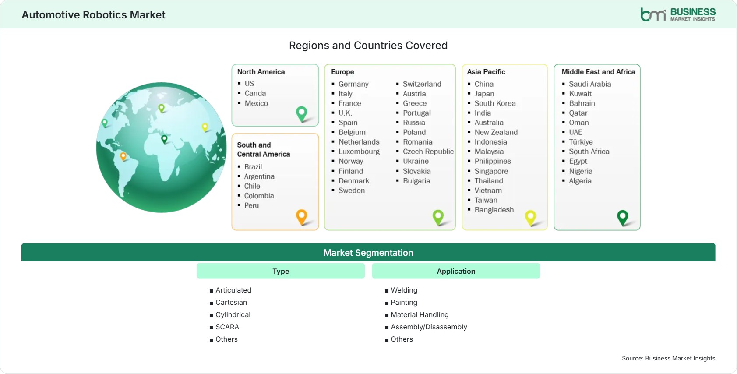Click 'U.K.' in the Europe list
Image resolution: width=737 pixels, height=374 pixels.
click(x=345, y=113)
